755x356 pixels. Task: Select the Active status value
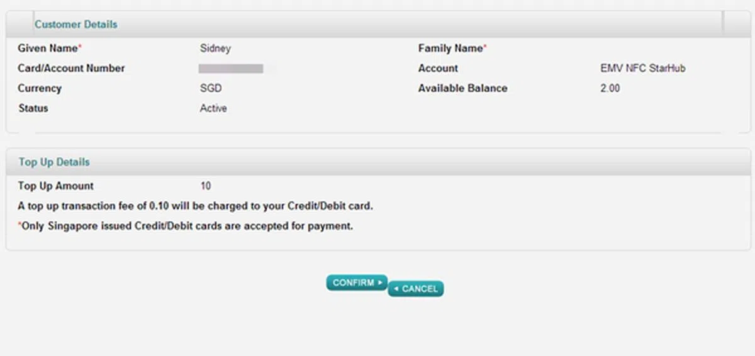(213, 108)
